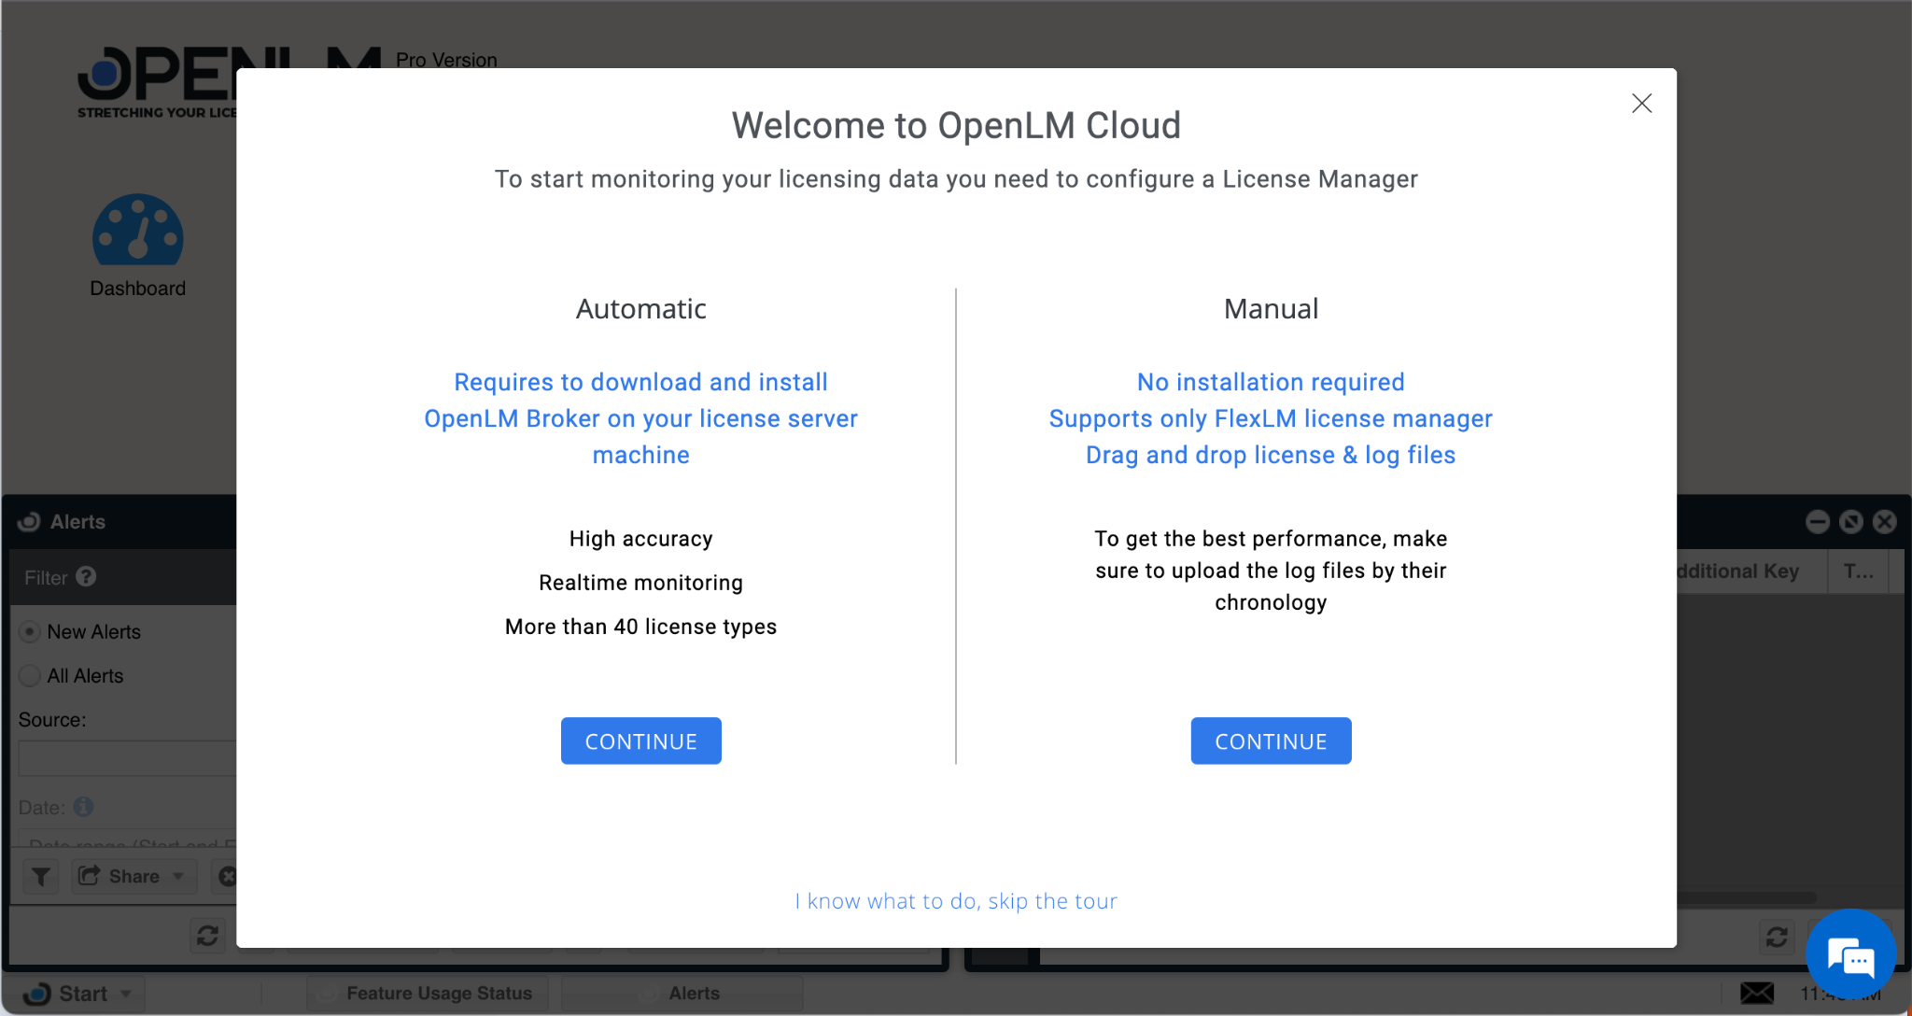Click Continue under the Automatic option
Viewport: 1912px width, 1016px height.
coord(640,741)
